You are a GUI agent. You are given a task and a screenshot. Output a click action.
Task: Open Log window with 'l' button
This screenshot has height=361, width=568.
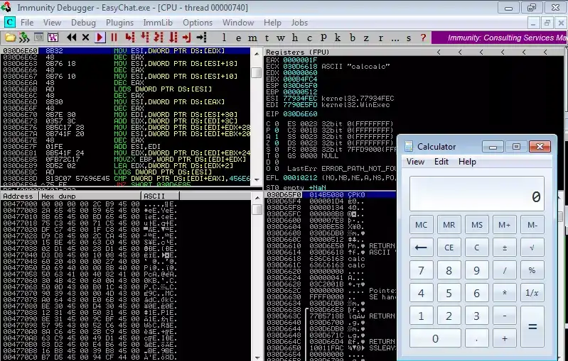[224, 37]
